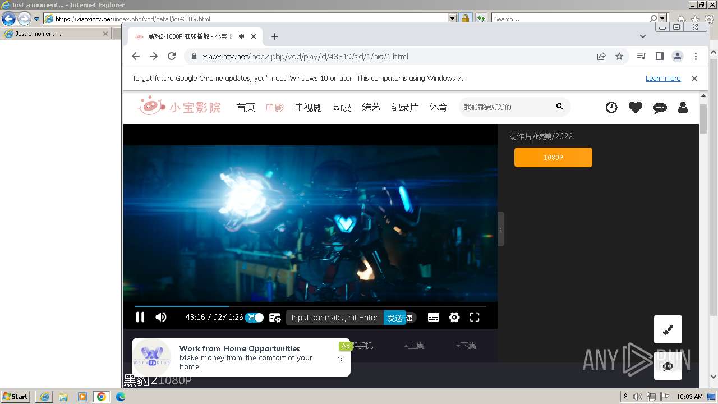Screen dimensions: 718x404
Task: Open IE search provider dropdown
Action: 662,19
